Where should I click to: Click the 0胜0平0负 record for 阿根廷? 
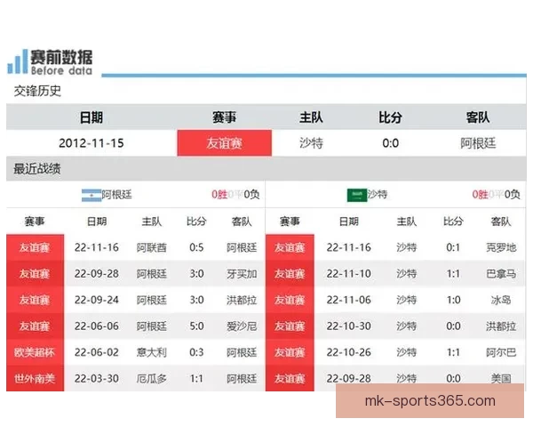235,195
